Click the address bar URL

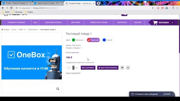tap(46, 8)
